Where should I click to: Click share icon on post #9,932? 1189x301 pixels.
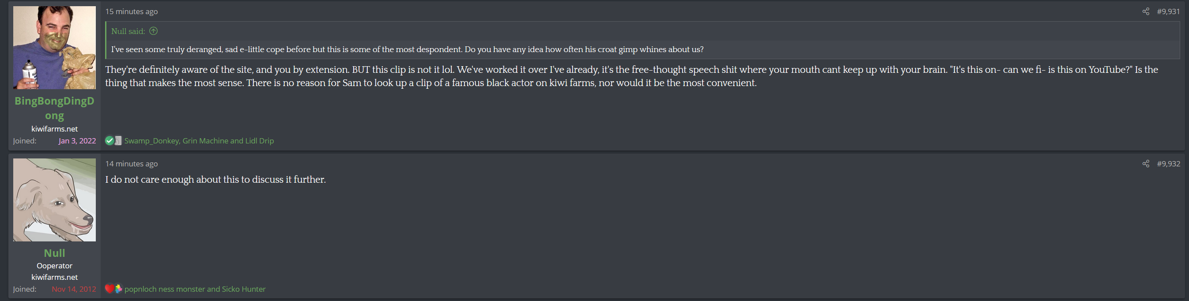[x=1146, y=164]
